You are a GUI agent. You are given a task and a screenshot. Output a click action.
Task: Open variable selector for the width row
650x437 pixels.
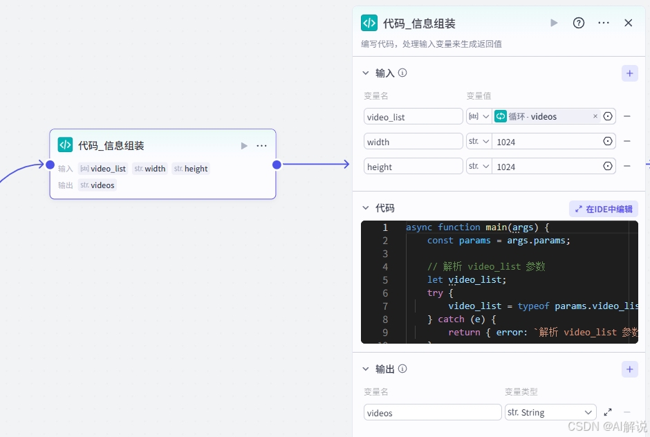pyautogui.click(x=608, y=141)
